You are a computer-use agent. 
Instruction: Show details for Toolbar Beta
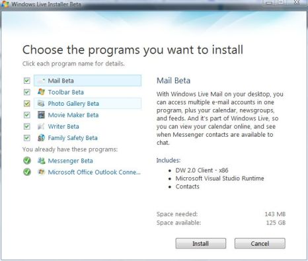click(x=66, y=92)
